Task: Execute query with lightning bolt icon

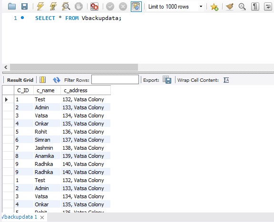Action: click(40, 7)
